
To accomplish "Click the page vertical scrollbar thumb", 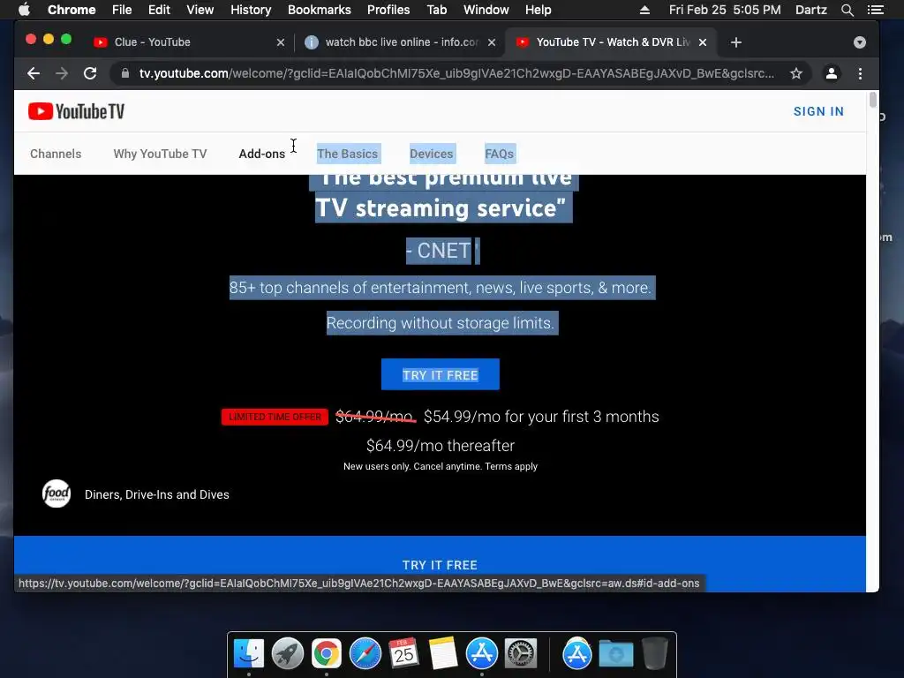I will point(873,99).
